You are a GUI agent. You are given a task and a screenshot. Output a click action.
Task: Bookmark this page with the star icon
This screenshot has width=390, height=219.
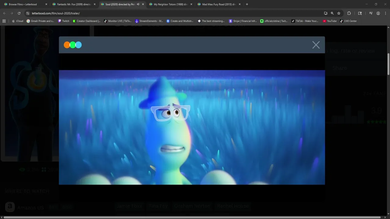[x=339, y=13]
